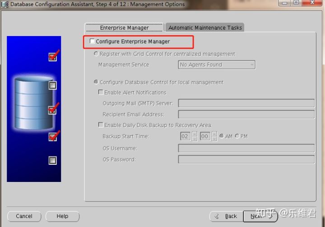The width and height of the screenshot is (325, 227).
Task: Click the Outgoing Mail (SMTP) Server field
Action: [x=246, y=103]
